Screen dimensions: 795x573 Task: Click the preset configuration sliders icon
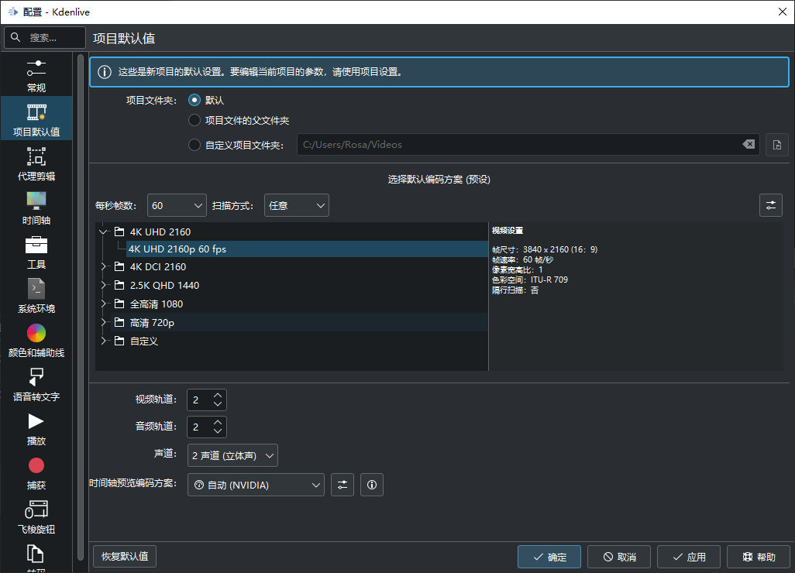[x=770, y=204]
